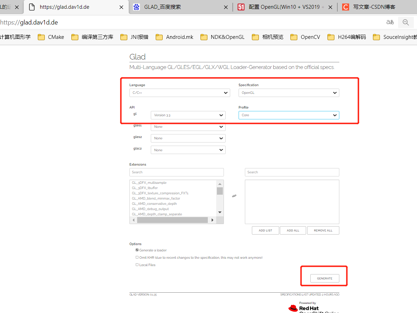Viewport: 417px width, 313px height.
Task: Enable the Omit KHR checkbox
Action: click(137, 257)
